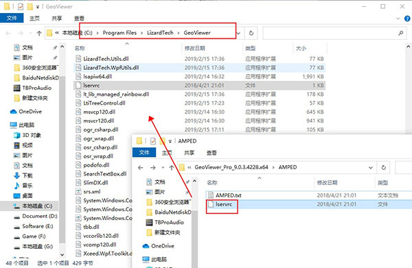Sort by 类型 column in GeoViewer window
The image size is (412, 268).
(x=250, y=48)
